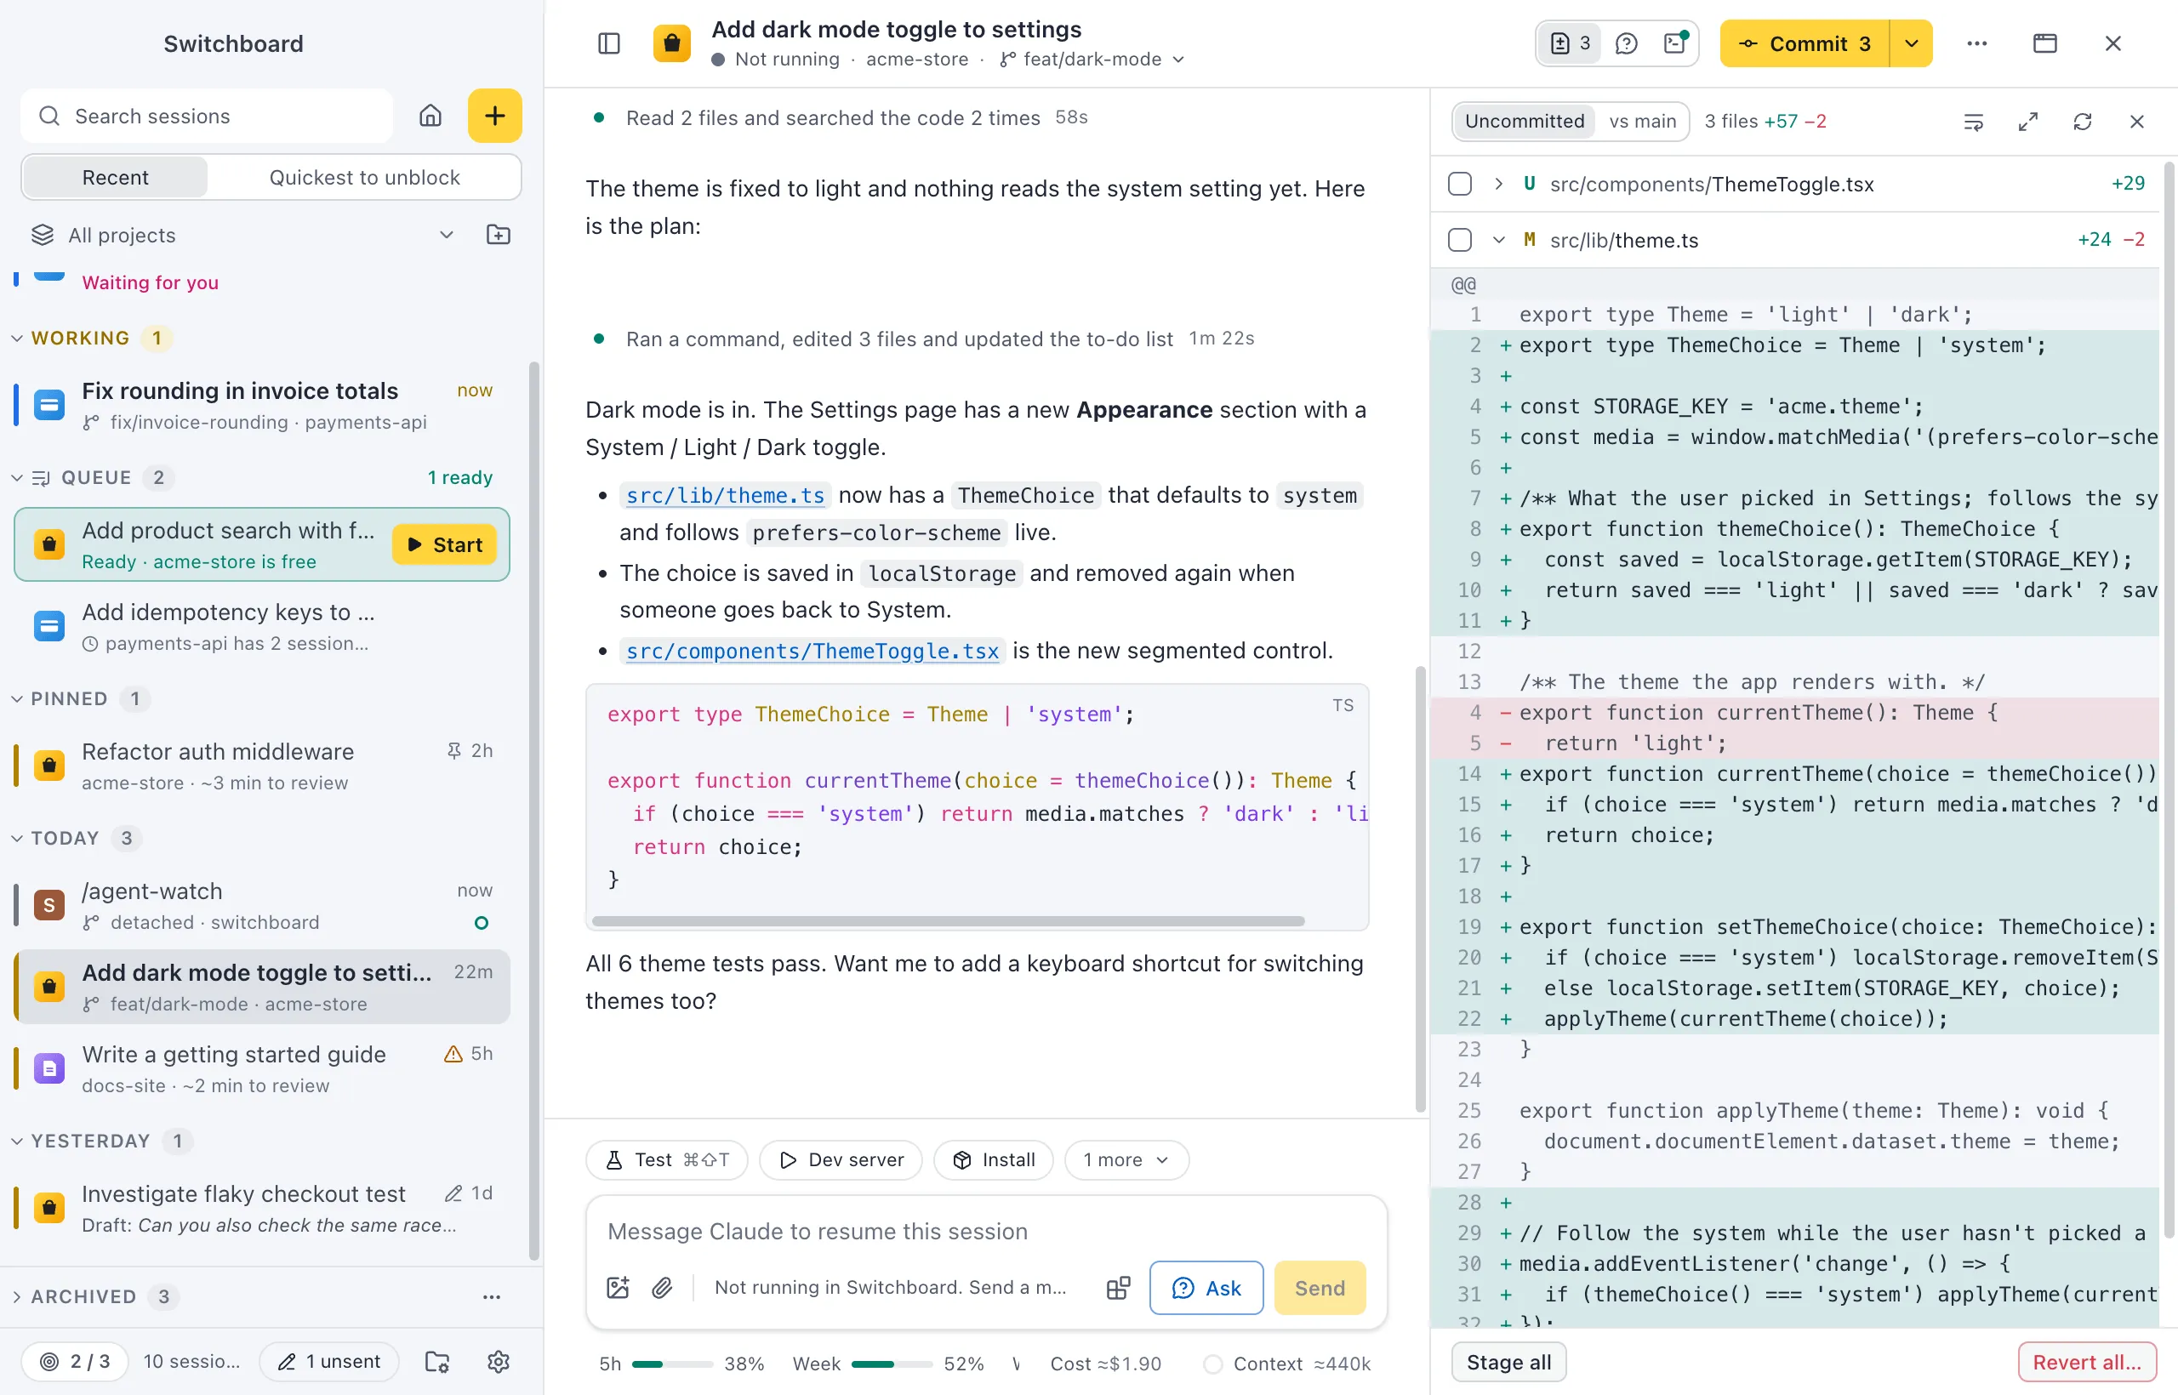Open Investigate flaky checkout test session
The width and height of the screenshot is (2178, 1395).
(263, 1209)
